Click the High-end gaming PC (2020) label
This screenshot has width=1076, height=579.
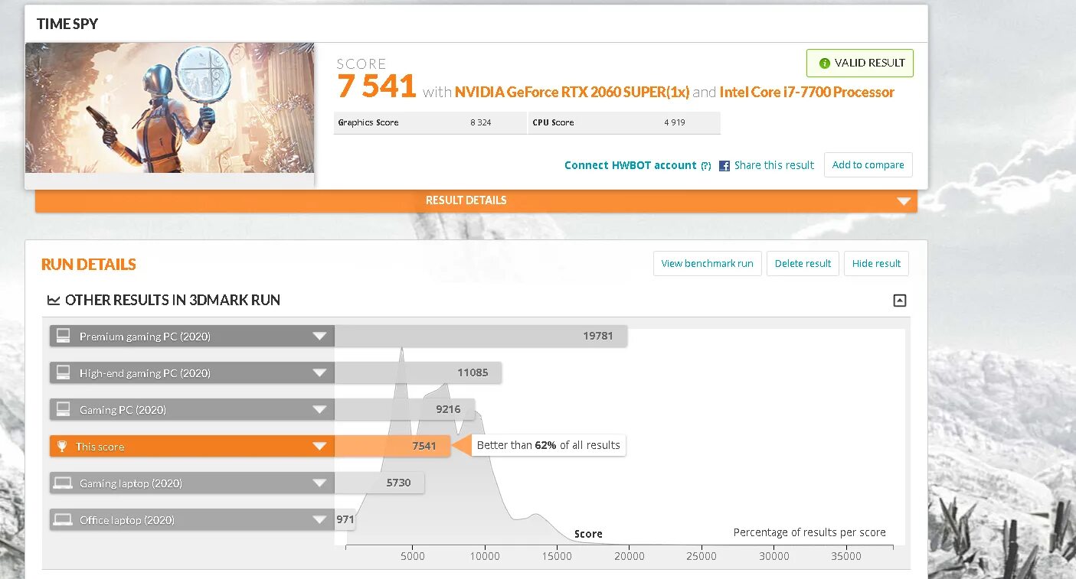coord(145,373)
